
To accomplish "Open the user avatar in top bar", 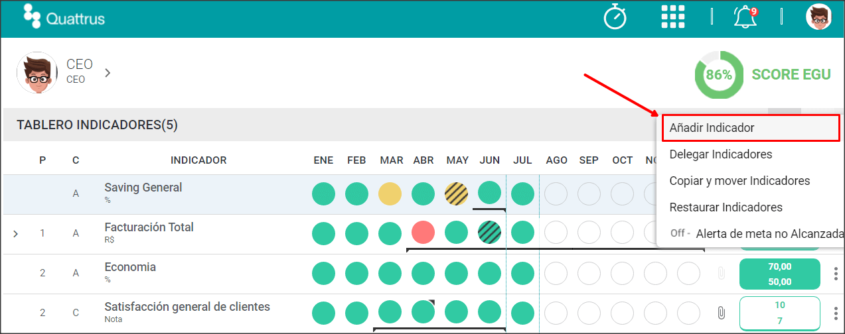I will tap(818, 17).
